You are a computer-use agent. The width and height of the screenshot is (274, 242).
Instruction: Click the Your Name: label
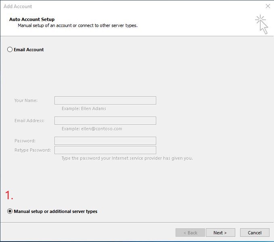click(x=26, y=100)
